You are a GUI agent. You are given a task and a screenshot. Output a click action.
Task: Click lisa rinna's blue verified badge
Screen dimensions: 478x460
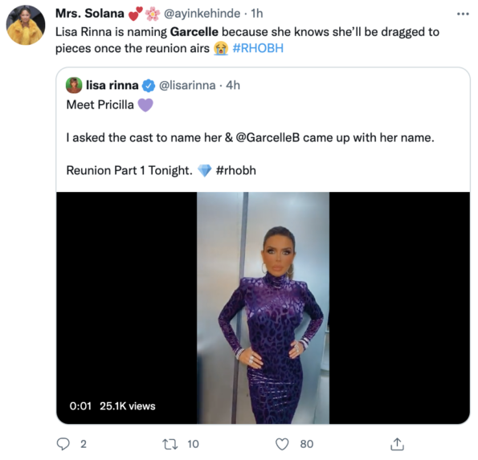(x=149, y=86)
